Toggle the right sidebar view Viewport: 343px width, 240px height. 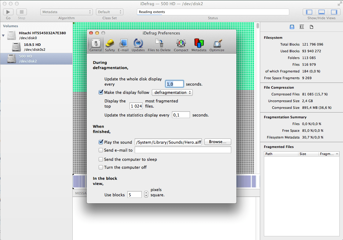point(334,12)
